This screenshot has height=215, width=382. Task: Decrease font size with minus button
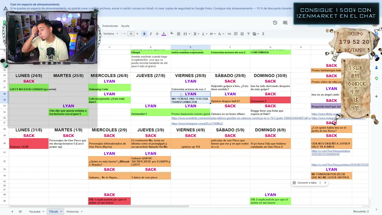pyautogui.click(x=124, y=34)
